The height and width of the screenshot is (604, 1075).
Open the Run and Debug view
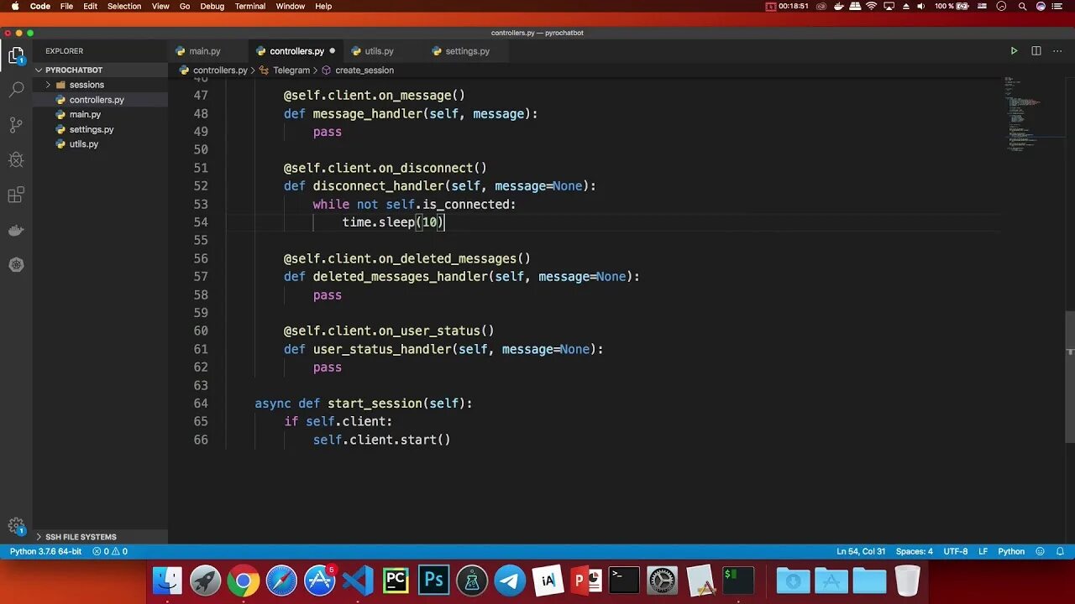point(16,159)
